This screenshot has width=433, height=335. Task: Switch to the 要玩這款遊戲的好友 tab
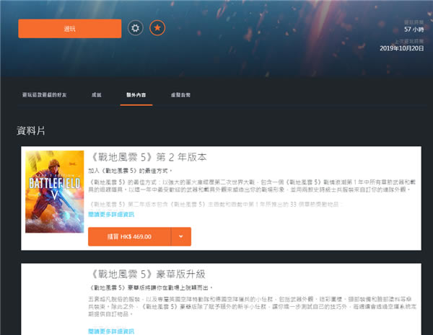[48, 95]
